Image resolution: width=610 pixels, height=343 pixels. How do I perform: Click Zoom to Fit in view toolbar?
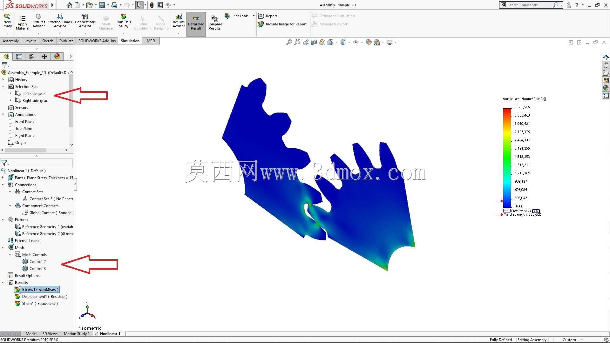[289, 42]
